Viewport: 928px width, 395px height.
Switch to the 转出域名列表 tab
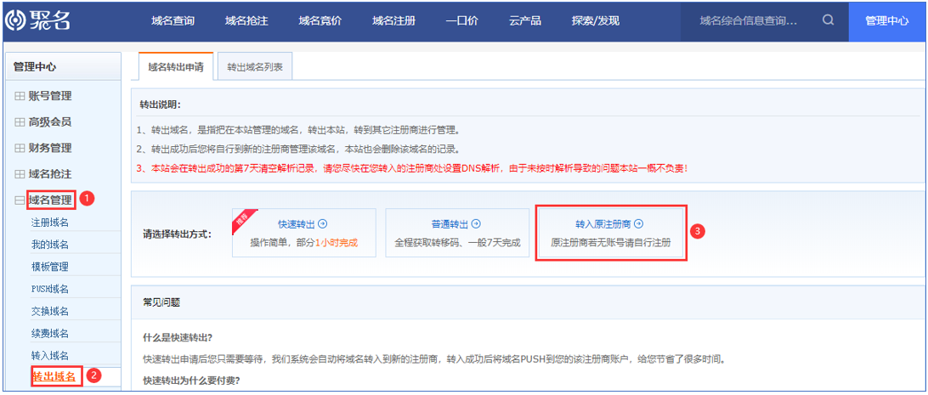pos(256,66)
